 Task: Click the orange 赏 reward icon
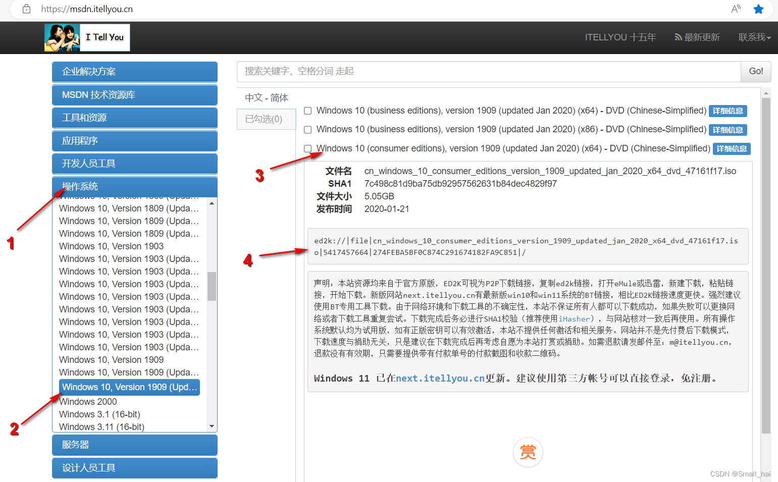528,452
